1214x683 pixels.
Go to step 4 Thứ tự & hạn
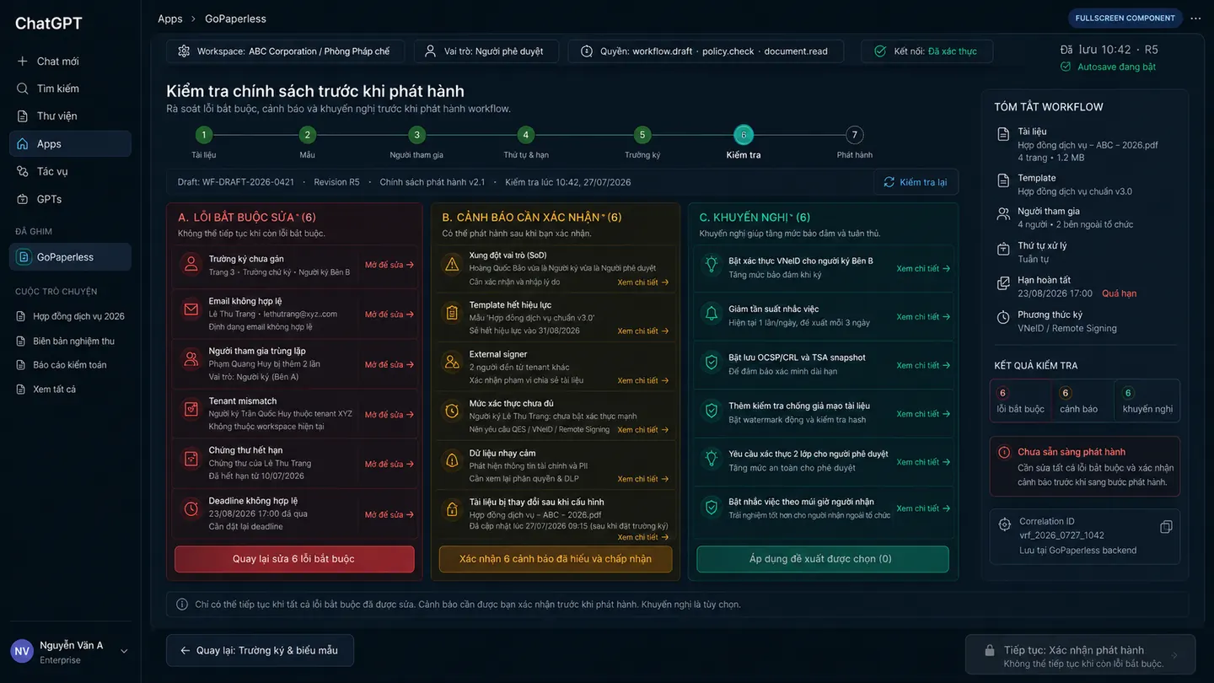pos(526,135)
